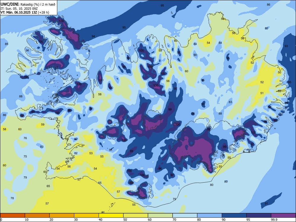Click the legend scale label '0'

[1, 220]
